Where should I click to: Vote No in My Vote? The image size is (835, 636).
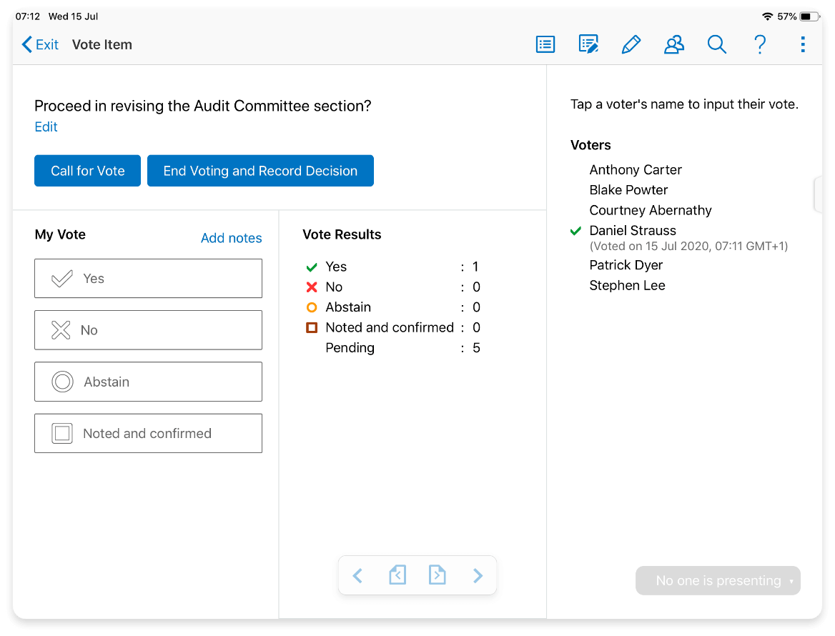[148, 330]
